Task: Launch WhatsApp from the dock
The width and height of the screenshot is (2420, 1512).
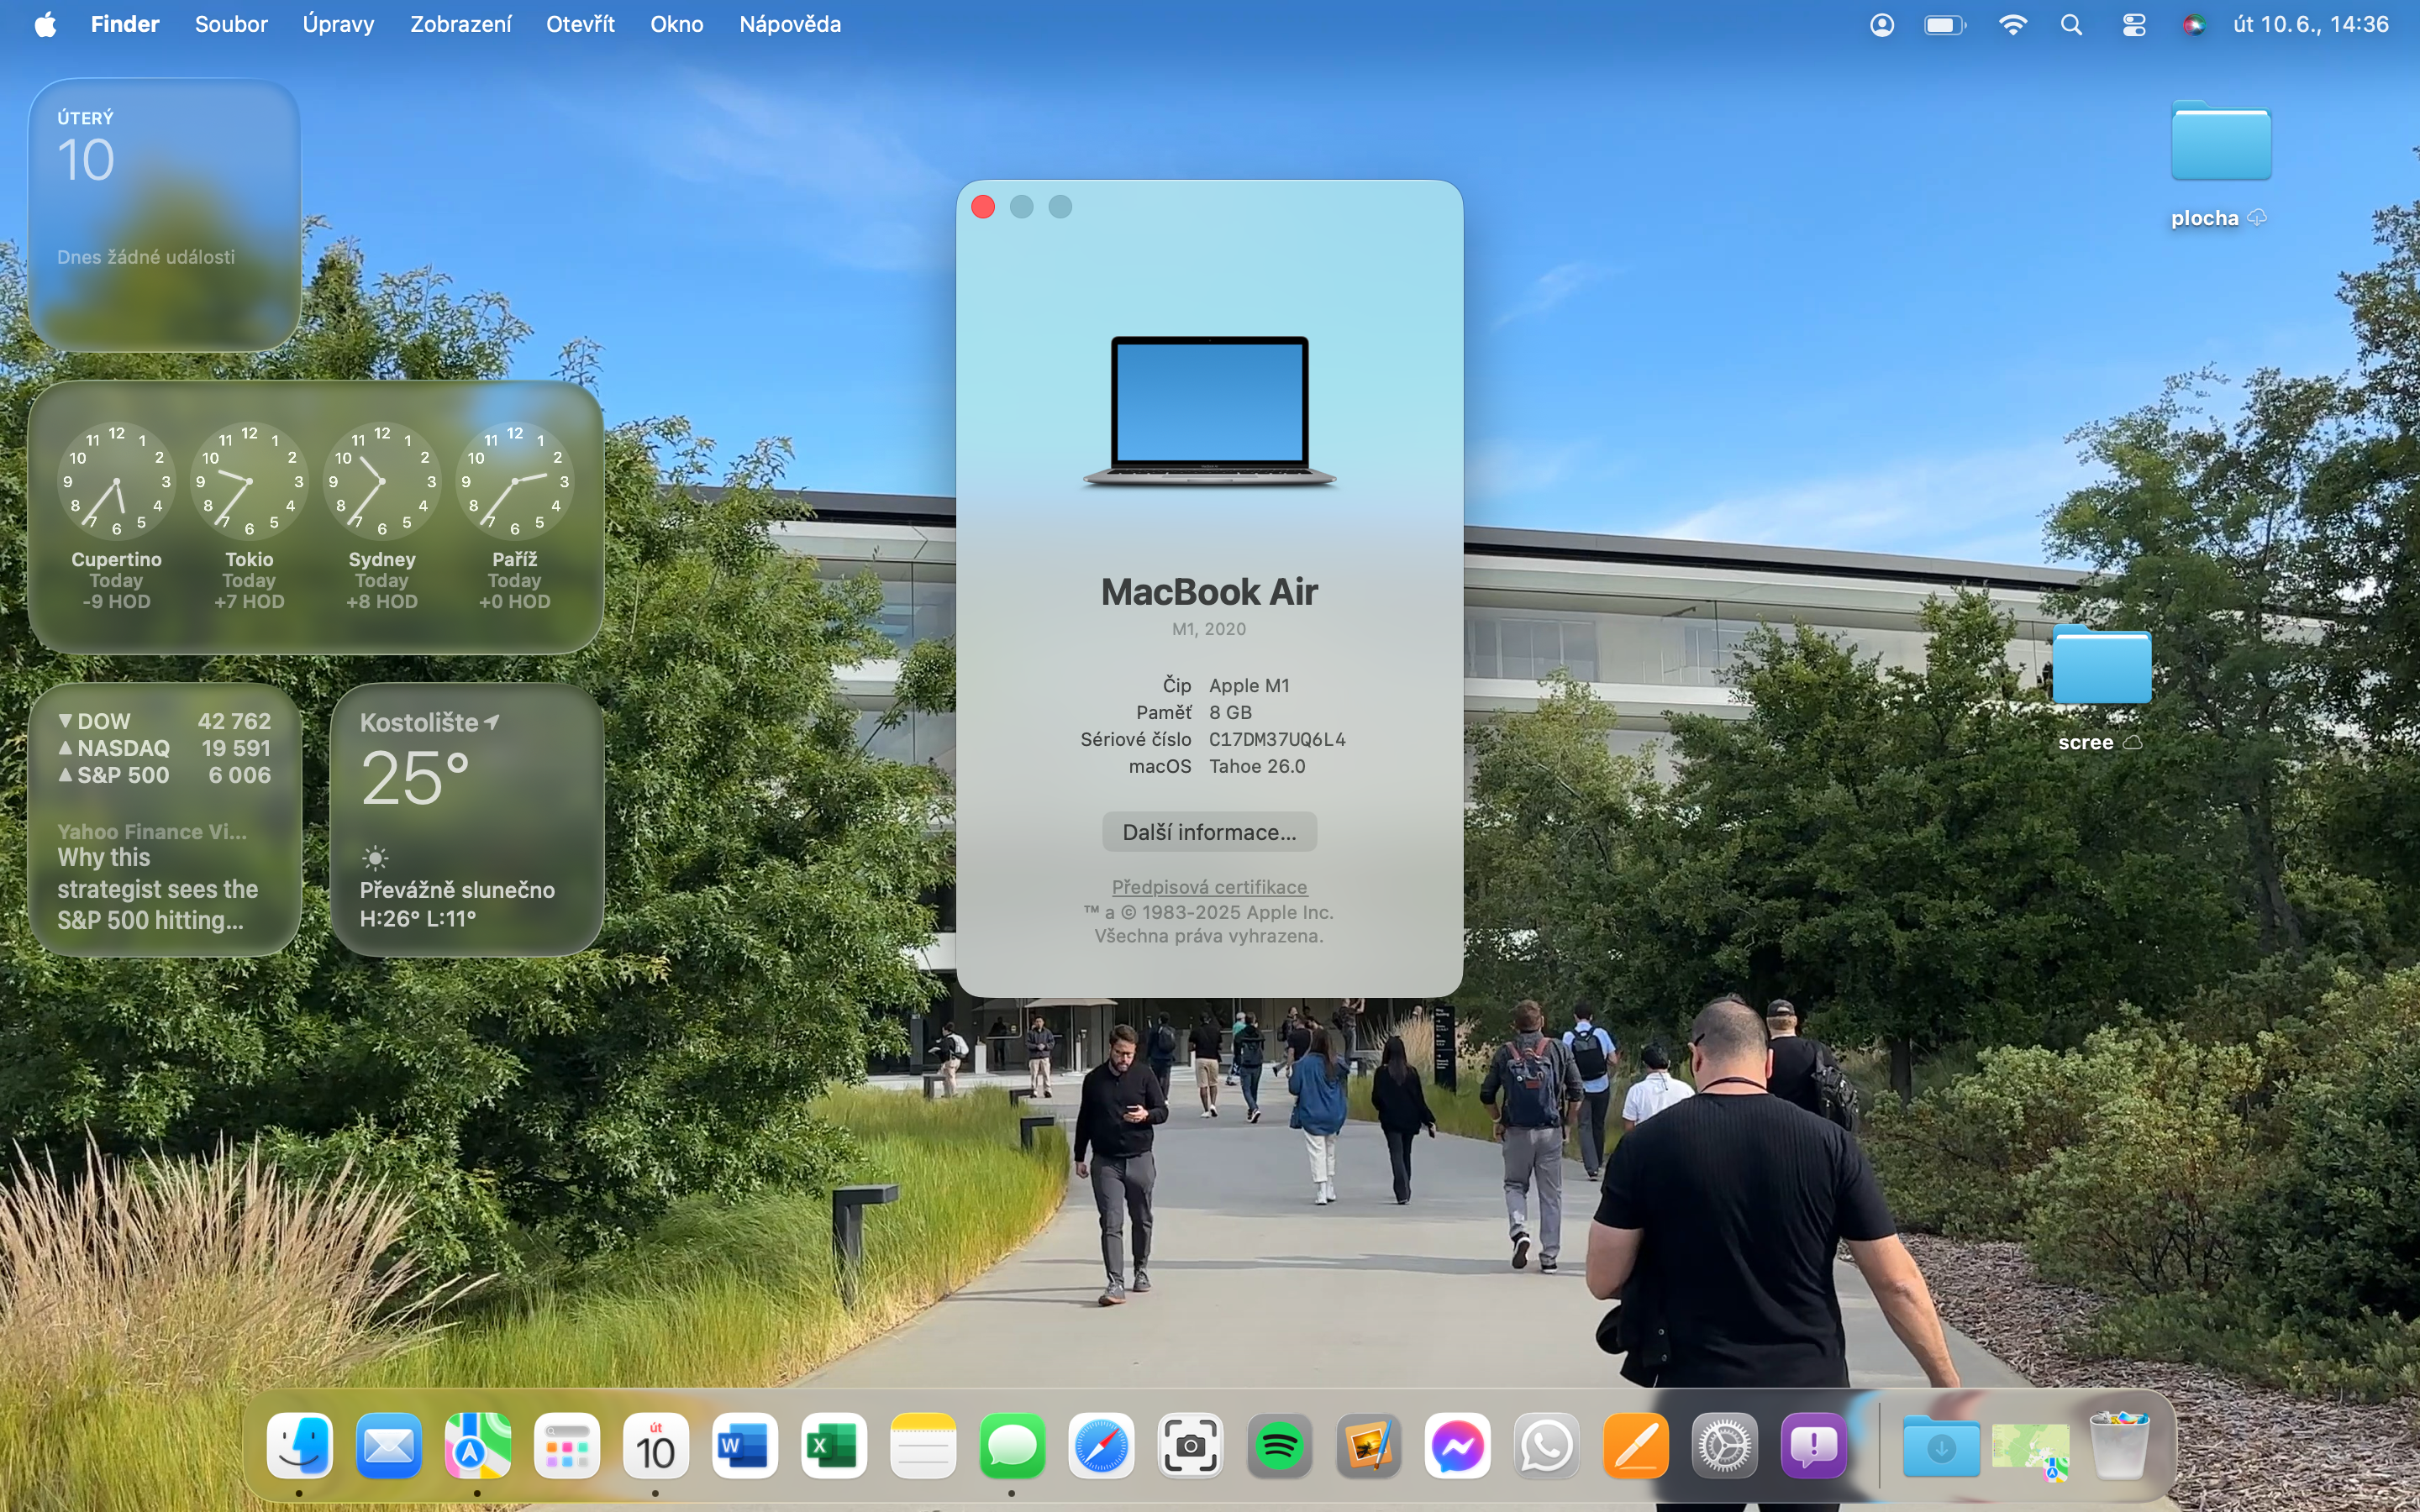Action: tap(1546, 1446)
